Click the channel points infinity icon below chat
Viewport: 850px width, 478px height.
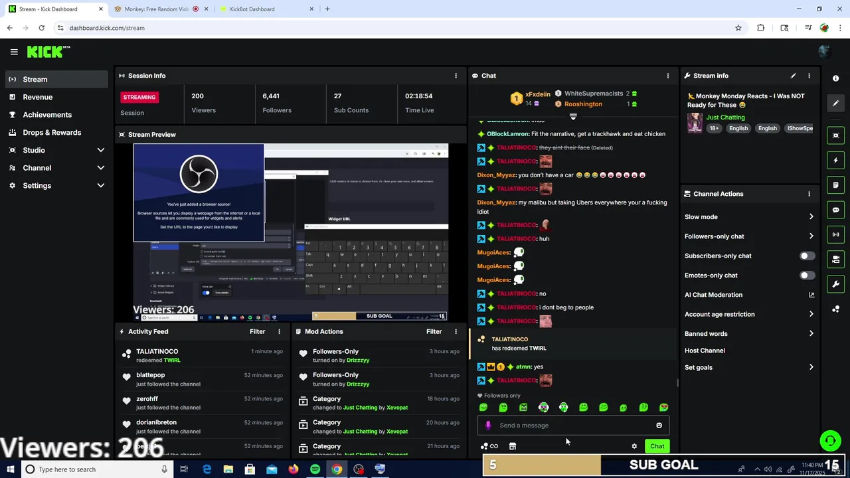489,446
